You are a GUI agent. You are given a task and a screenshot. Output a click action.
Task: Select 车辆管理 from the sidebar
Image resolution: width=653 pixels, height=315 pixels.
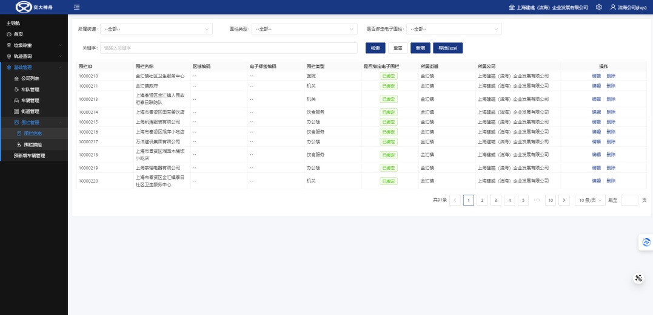30,100
